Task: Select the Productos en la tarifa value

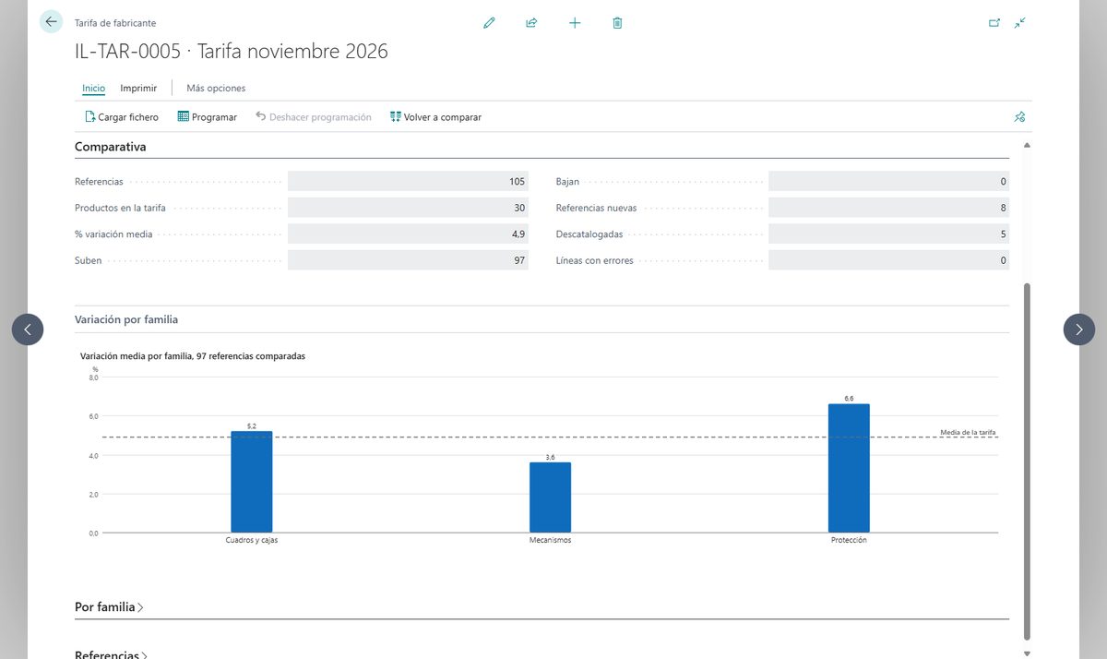Action: point(408,208)
